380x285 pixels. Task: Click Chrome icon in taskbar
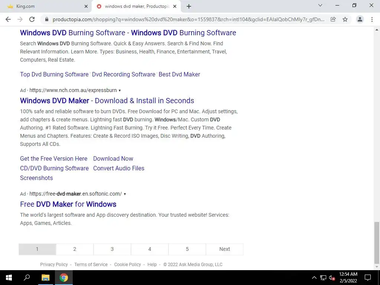point(64,278)
